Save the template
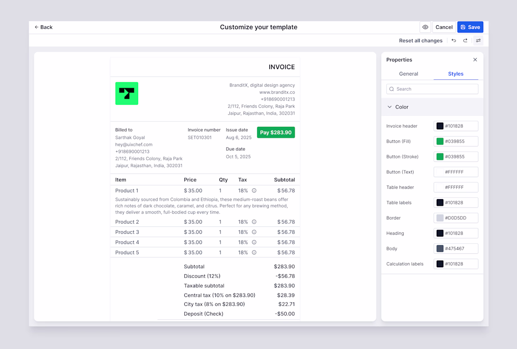This screenshot has height=349, width=517. (470, 27)
